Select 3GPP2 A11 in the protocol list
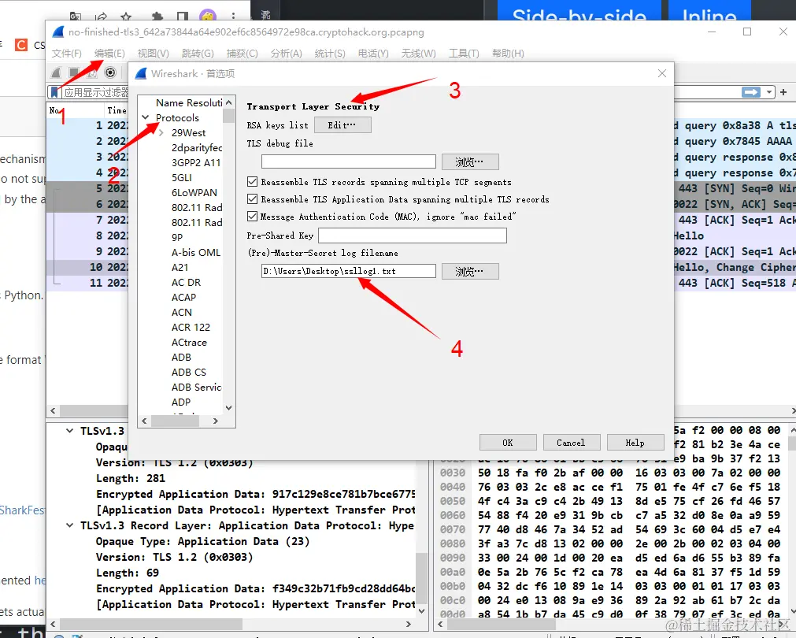 point(196,162)
